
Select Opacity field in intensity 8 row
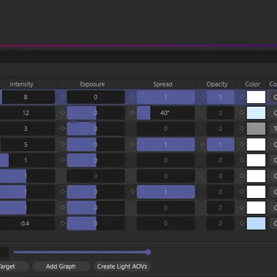220,97
